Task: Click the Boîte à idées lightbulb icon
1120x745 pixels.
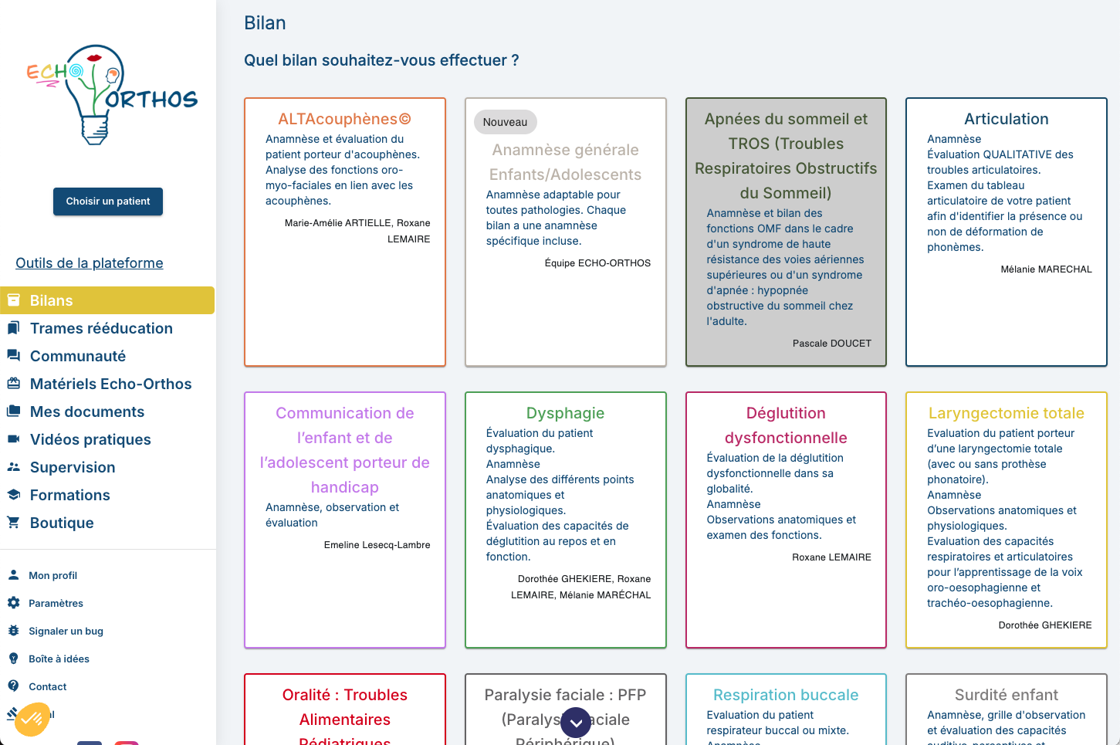Action: pyautogui.click(x=14, y=659)
